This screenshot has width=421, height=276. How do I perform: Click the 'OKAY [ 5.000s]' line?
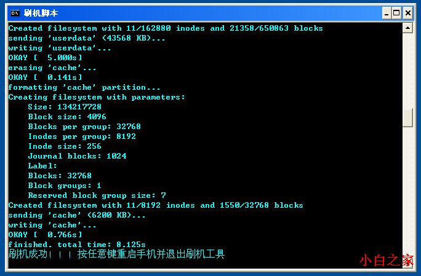coord(45,58)
